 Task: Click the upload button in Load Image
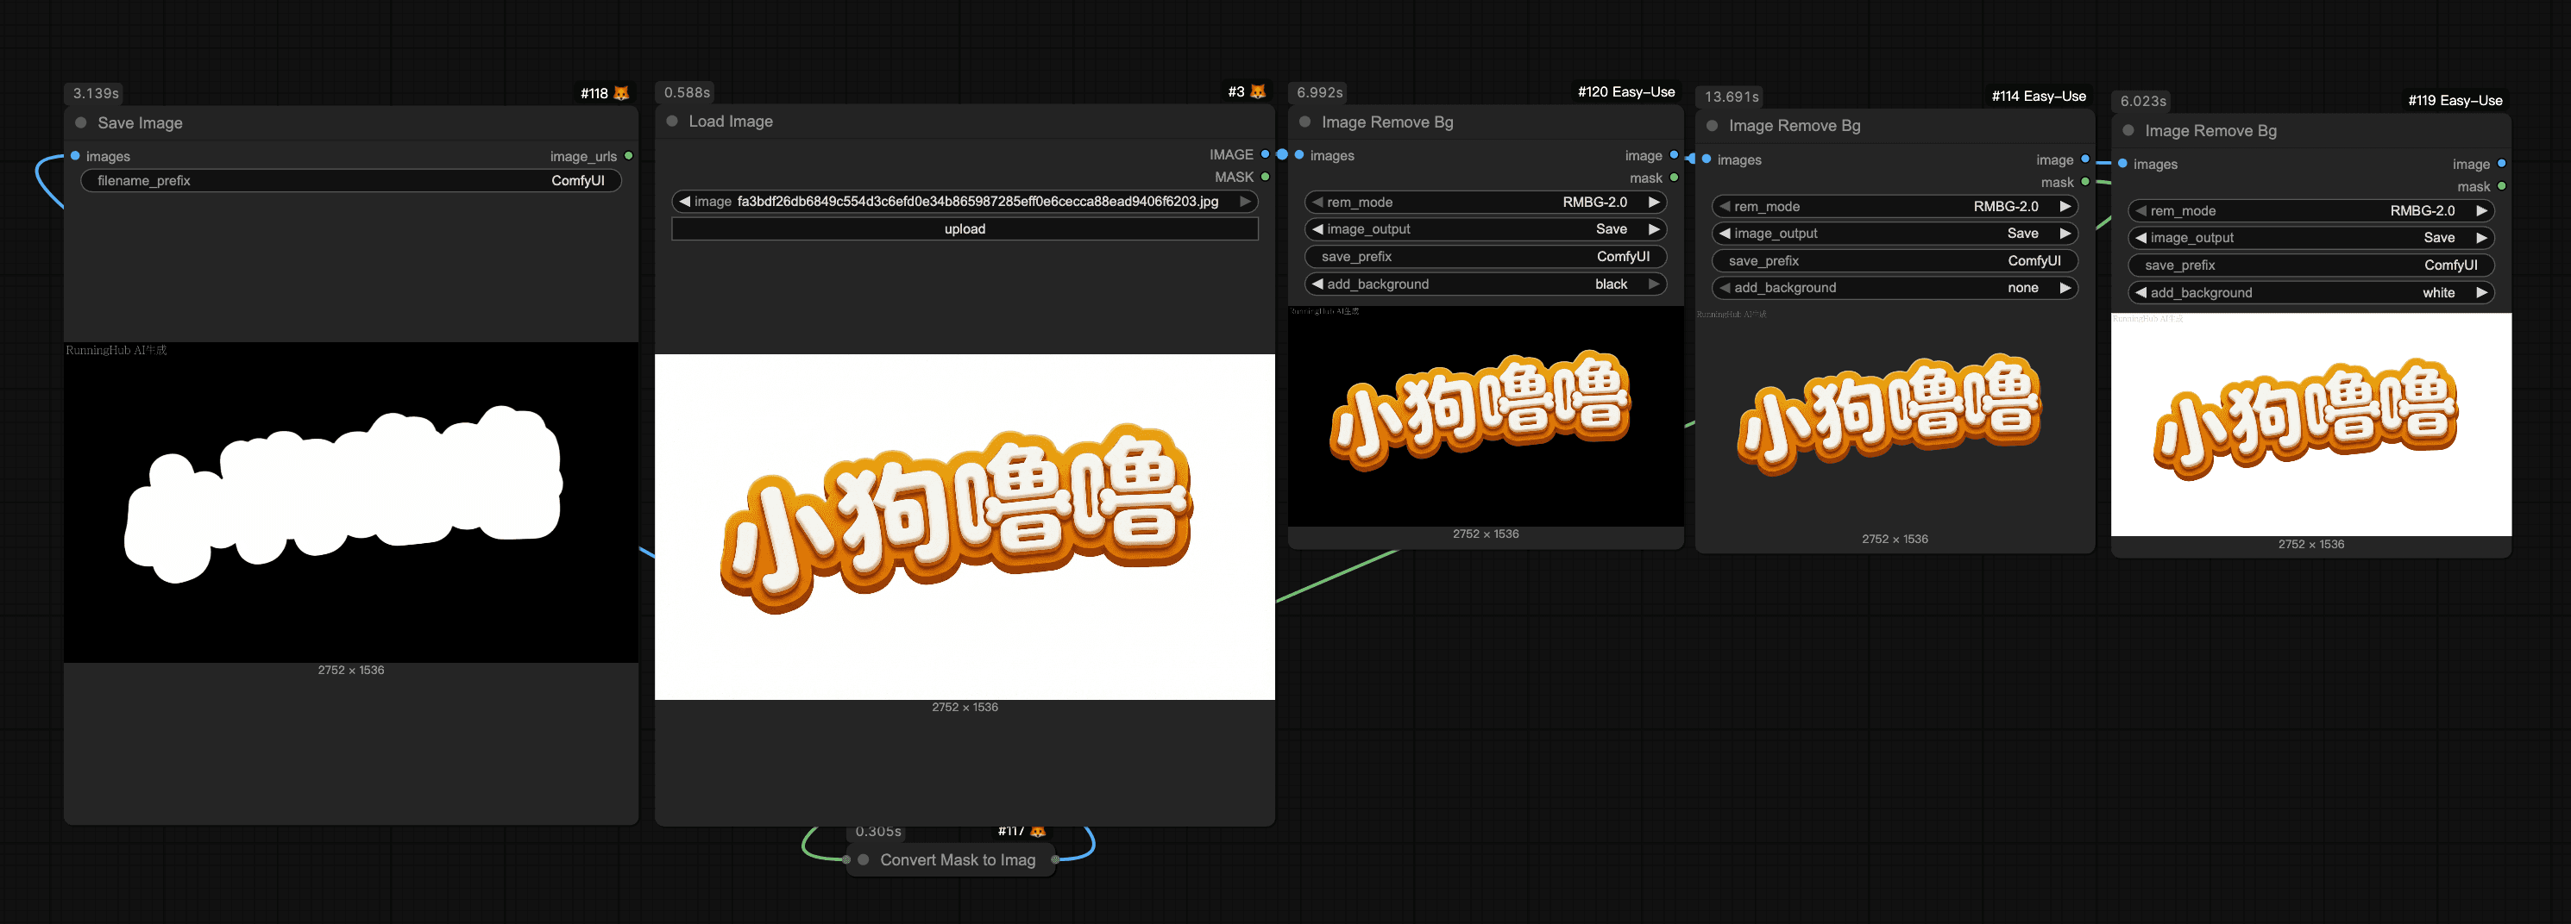965,229
